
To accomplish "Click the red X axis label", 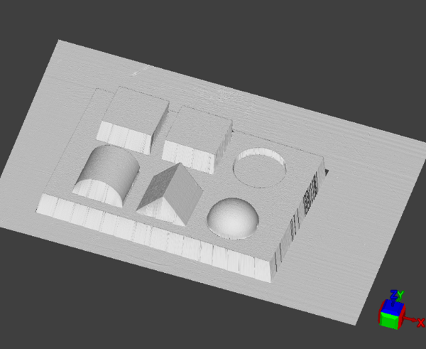I will 421,324.
